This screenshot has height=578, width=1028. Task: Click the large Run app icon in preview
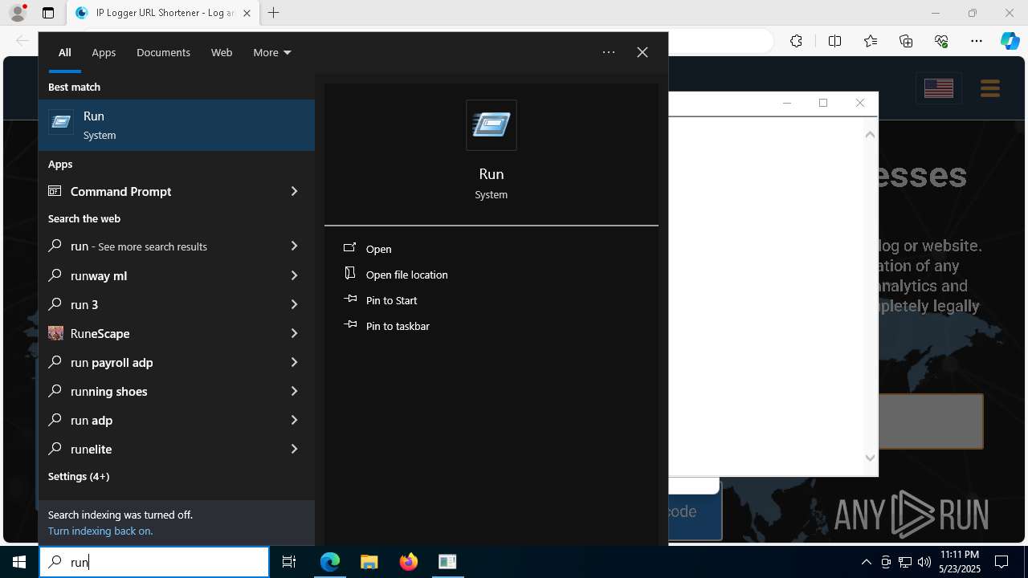(492, 125)
